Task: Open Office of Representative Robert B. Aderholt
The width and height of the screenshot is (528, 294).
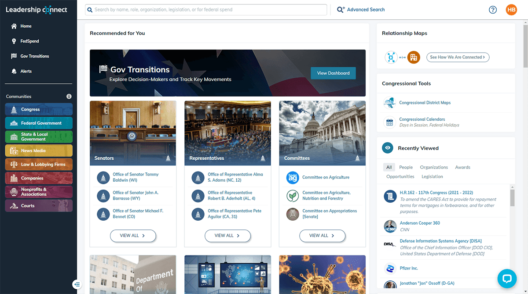Action: point(231,196)
